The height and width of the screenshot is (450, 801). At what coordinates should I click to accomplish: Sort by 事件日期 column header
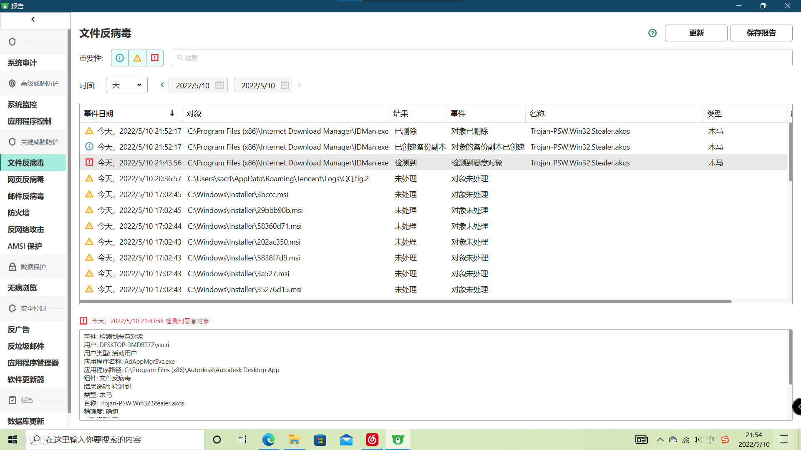[x=130, y=113]
